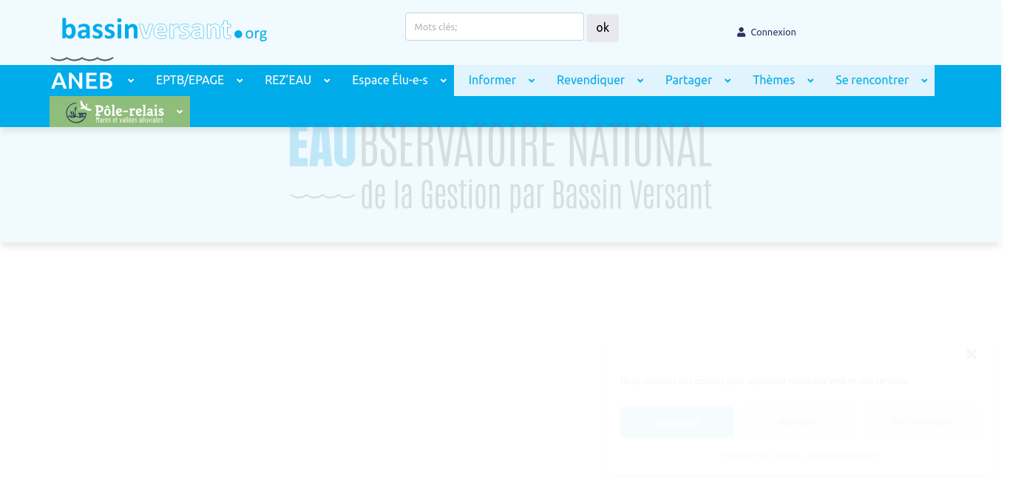The width and height of the screenshot is (1010, 481).
Task: Open the Se rencontrer menu item
Action: (872, 80)
